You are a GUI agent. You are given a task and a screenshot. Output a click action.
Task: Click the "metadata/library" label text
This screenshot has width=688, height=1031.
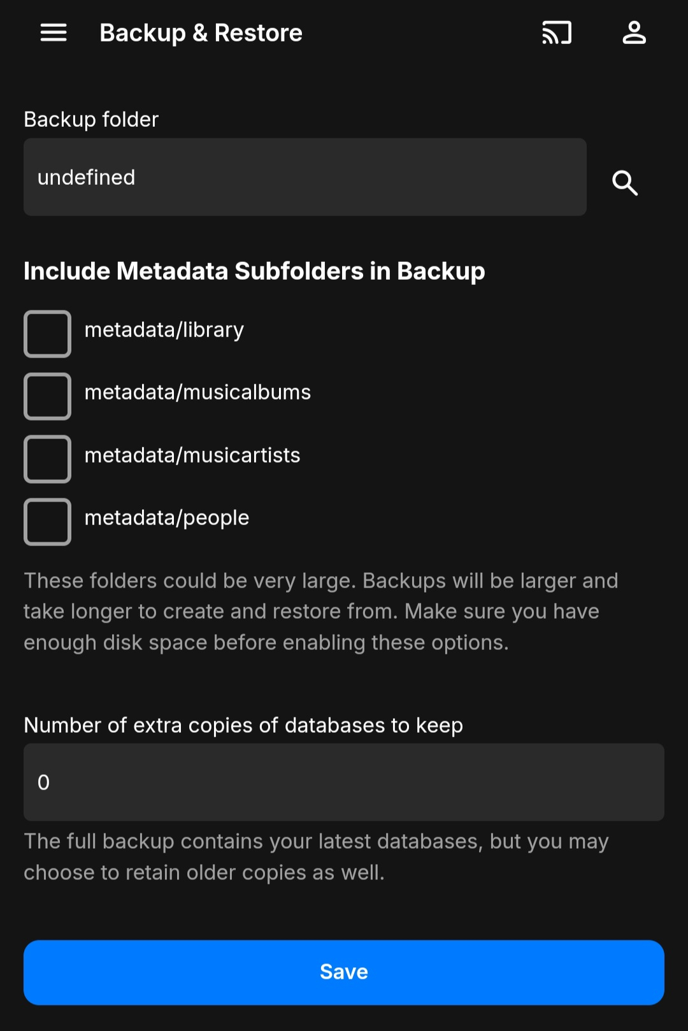coord(164,330)
